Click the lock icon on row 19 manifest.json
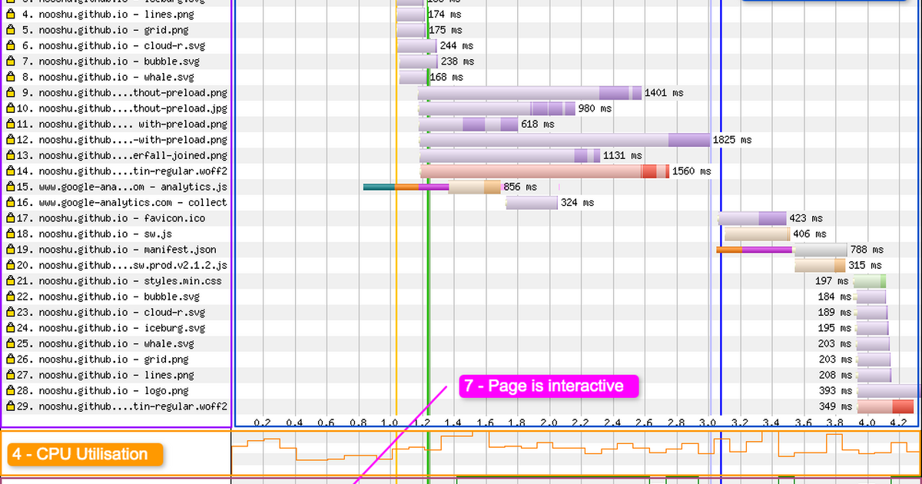Image resolution: width=922 pixels, height=484 pixels. [x=11, y=250]
